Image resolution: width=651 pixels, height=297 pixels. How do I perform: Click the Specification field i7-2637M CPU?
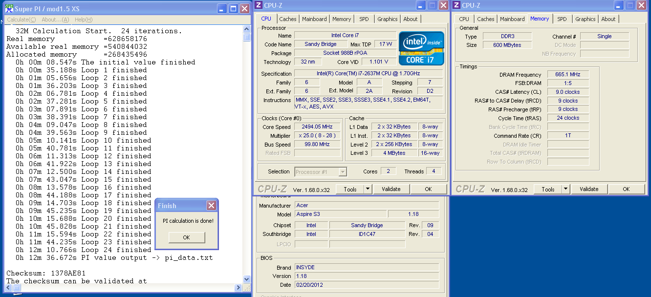click(x=369, y=74)
